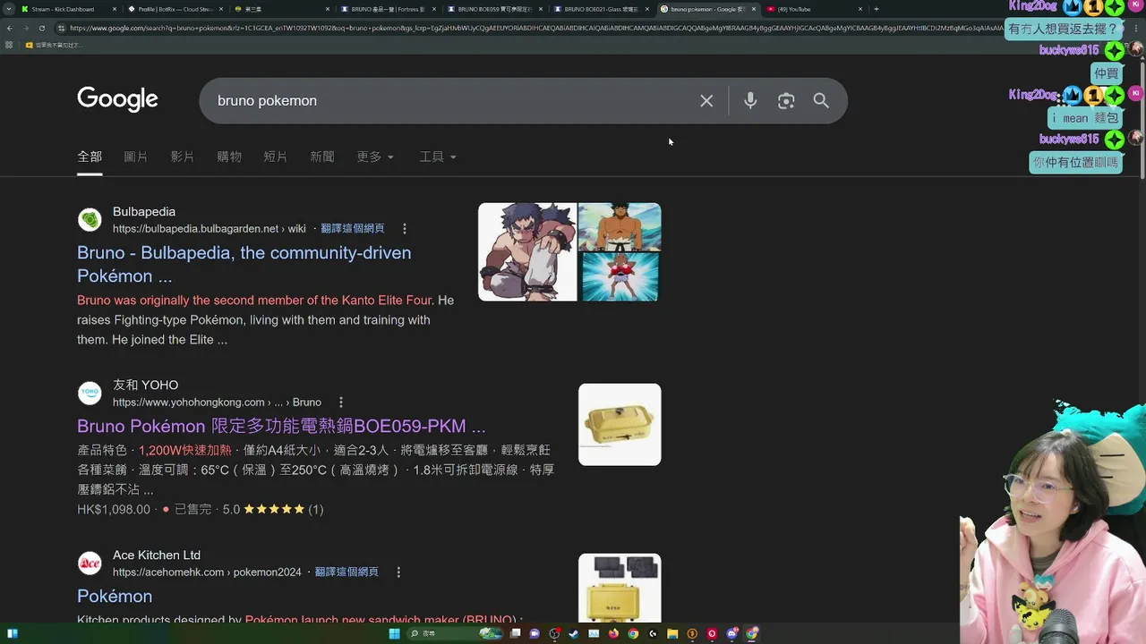This screenshot has height=644, width=1146.
Task: Switch to the 影片 videos tab
Action: pyautogui.click(x=183, y=157)
